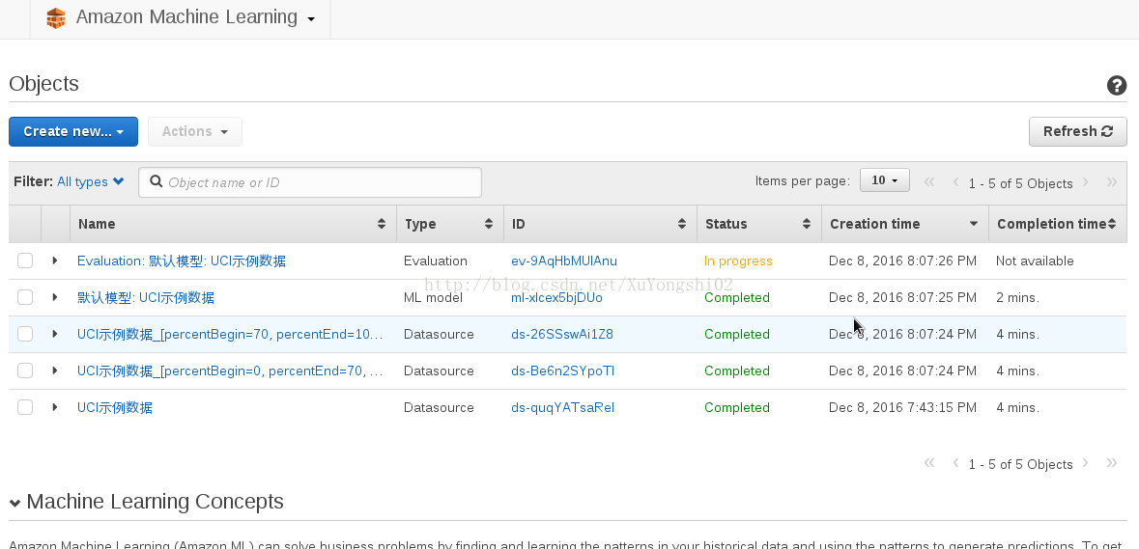Sort by Status column arrows
1139x549 pixels.
tap(807, 224)
